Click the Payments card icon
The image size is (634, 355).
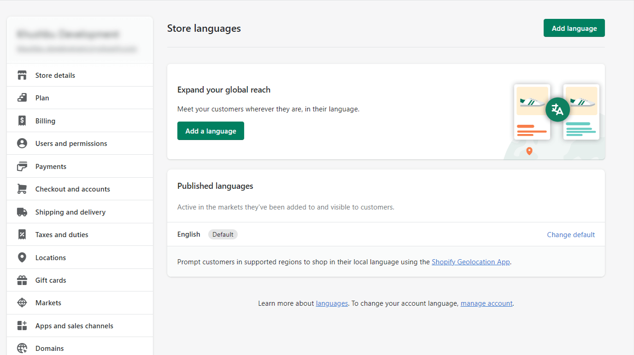pos(22,166)
